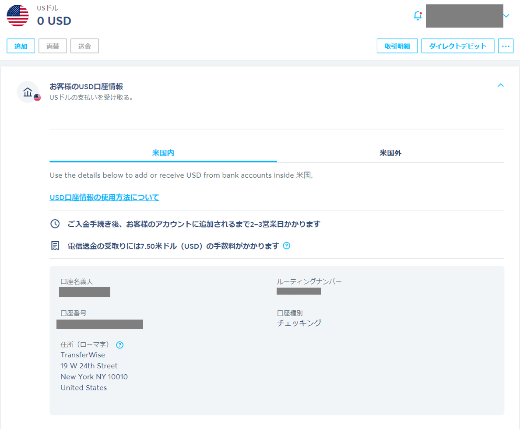Click the 電信送金 7.50米ドル fee notice text
Image resolution: width=520 pixels, height=429 pixels.
point(173,246)
